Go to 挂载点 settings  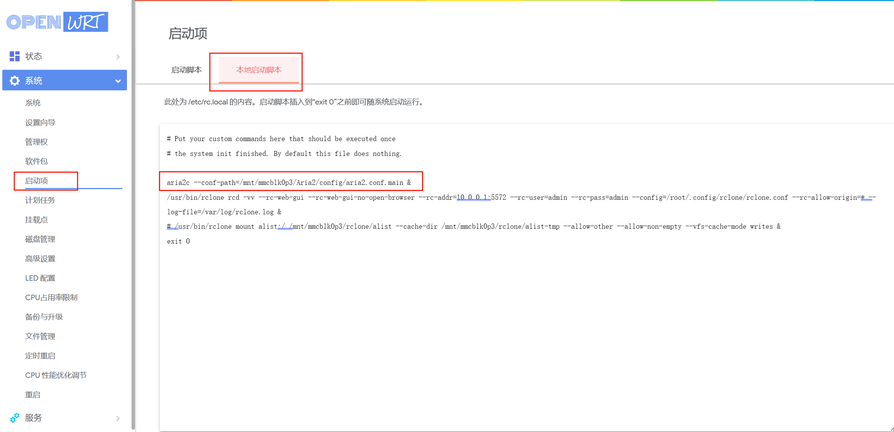click(x=36, y=220)
